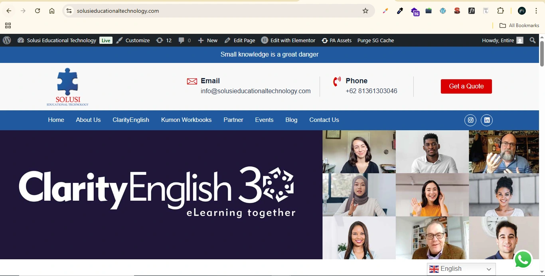
Task: Open the Kumon Workbooks menu item
Action: click(186, 120)
